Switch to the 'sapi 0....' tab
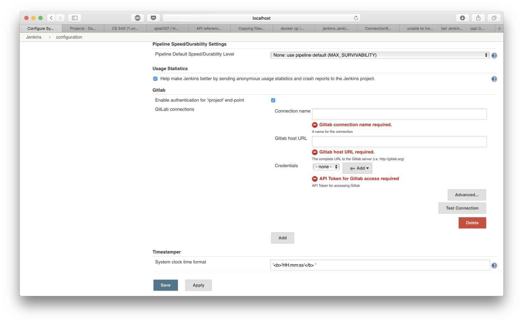The image size is (523, 324). click(483, 29)
